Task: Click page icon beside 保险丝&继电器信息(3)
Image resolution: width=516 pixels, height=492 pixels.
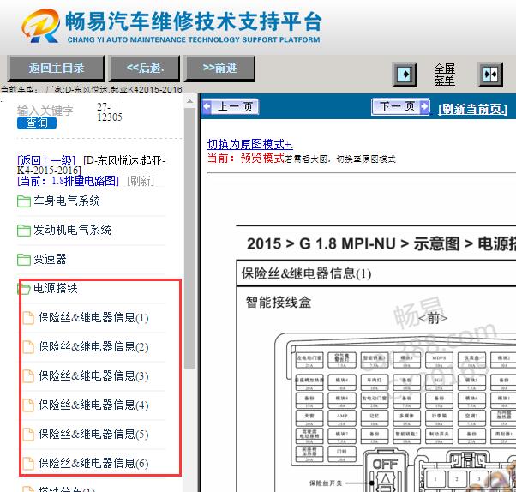Action: (x=28, y=376)
